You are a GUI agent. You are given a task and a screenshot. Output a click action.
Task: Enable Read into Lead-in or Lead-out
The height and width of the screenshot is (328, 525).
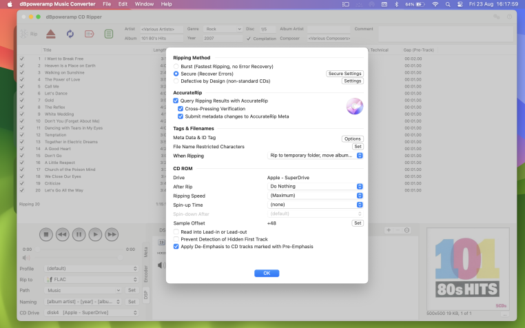tap(176, 232)
